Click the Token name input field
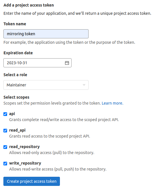Screen dimensions: 155x189 pyautogui.click(x=46, y=34)
